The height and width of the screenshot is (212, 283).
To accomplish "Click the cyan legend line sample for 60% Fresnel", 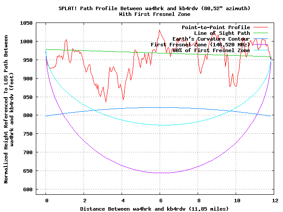I will click(x=260, y=50).
